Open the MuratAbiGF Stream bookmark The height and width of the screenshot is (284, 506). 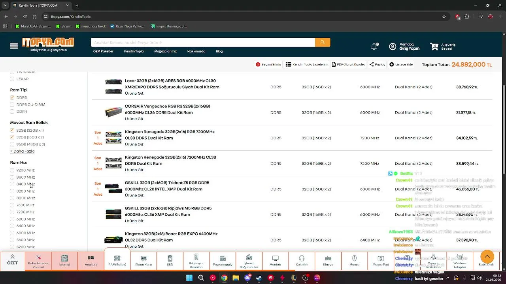tap(33, 26)
